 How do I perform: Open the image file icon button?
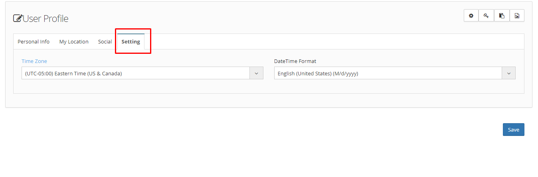[517, 16]
